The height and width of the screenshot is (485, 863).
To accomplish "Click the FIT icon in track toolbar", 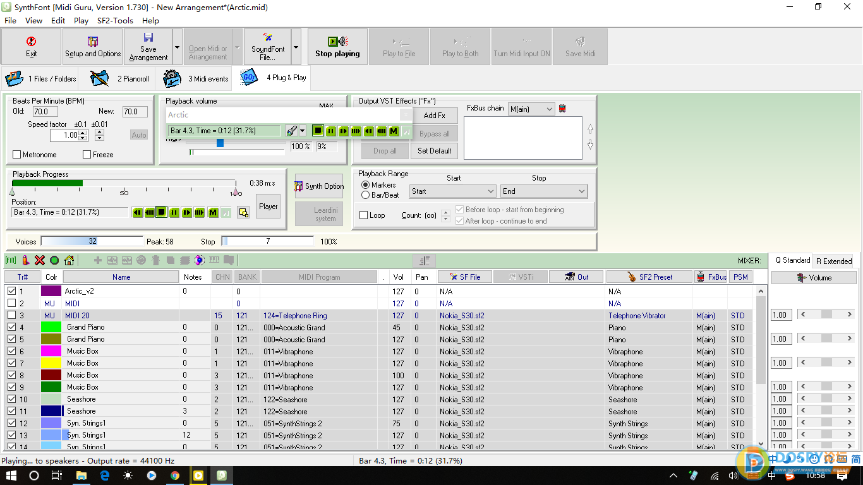I will (x=11, y=260).
